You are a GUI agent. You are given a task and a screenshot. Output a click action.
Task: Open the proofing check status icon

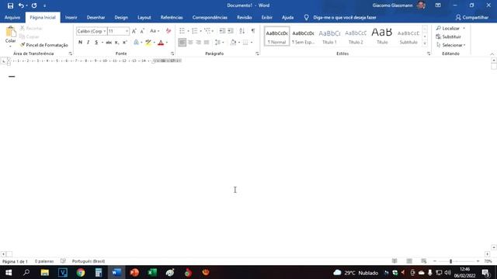[63, 261]
